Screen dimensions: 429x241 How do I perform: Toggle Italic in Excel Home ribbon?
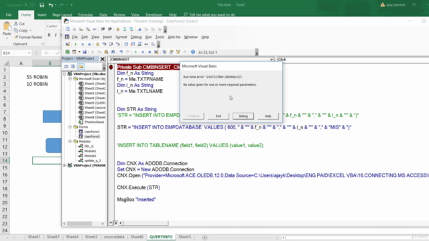click(56, 35)
